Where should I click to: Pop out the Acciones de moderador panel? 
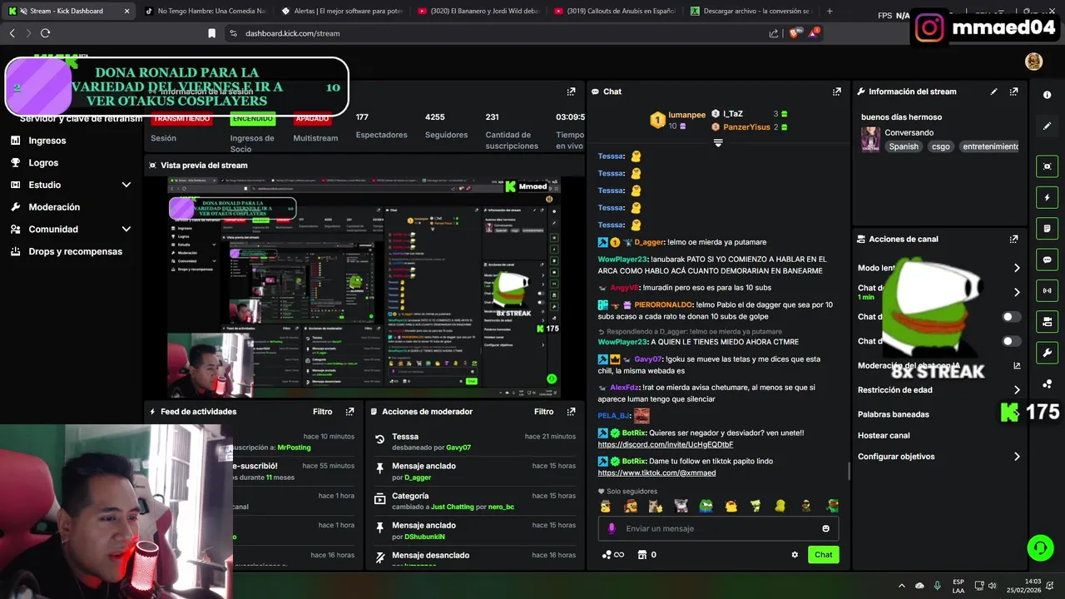click(571, 411)
